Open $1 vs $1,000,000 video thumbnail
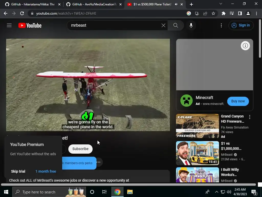 tap(197, 153)
